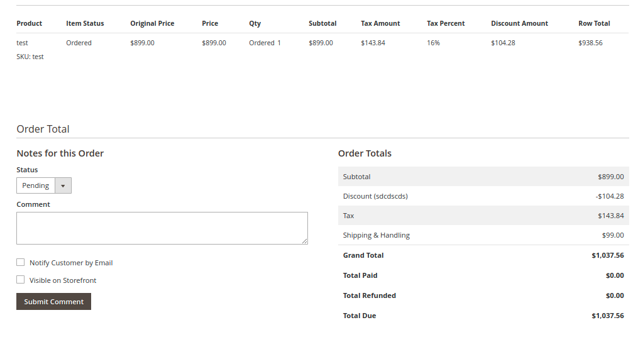Open the test product link

click(x=22, y=43)
